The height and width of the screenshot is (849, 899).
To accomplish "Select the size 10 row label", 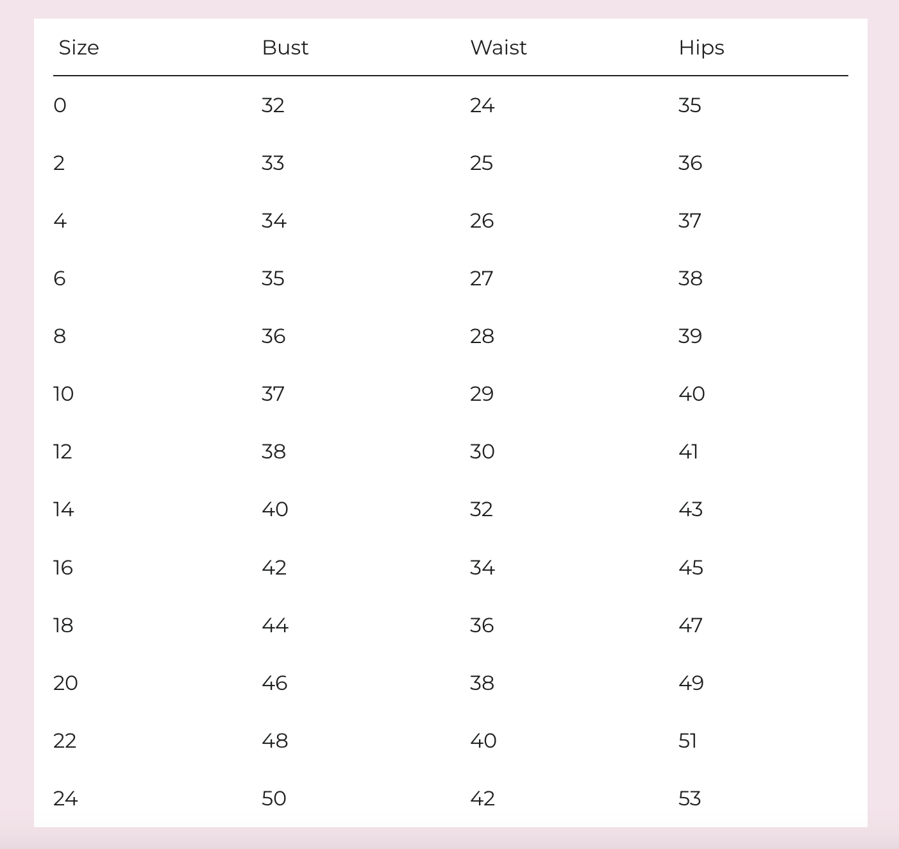I will click(63, 394).
